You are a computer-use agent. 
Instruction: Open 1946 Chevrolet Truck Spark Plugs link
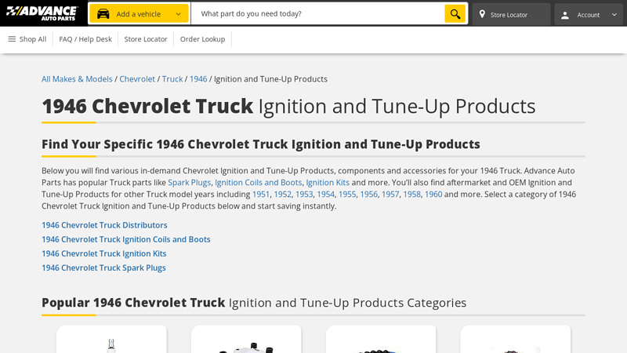pyautogui.click(x=103, y=267)
